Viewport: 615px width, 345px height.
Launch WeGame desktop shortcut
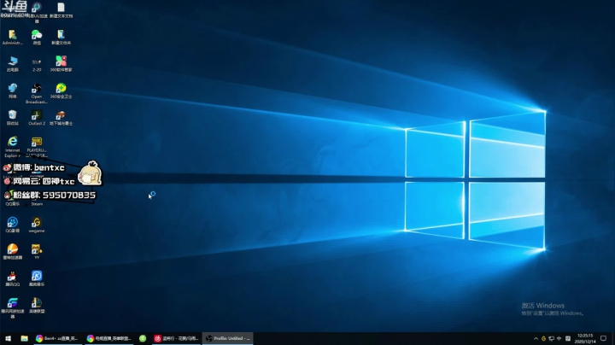click(37, 225)
